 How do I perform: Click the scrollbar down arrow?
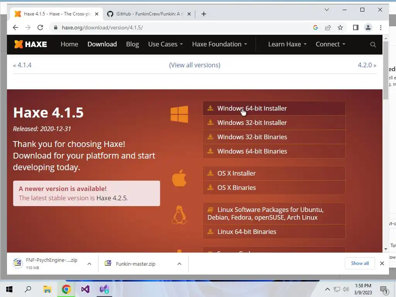click(386, 249)
